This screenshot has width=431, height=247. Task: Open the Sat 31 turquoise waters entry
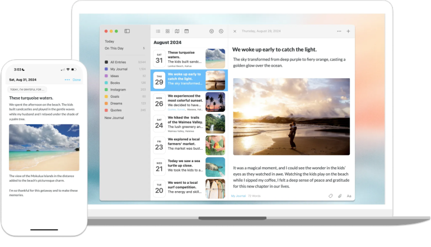(189, 59)
